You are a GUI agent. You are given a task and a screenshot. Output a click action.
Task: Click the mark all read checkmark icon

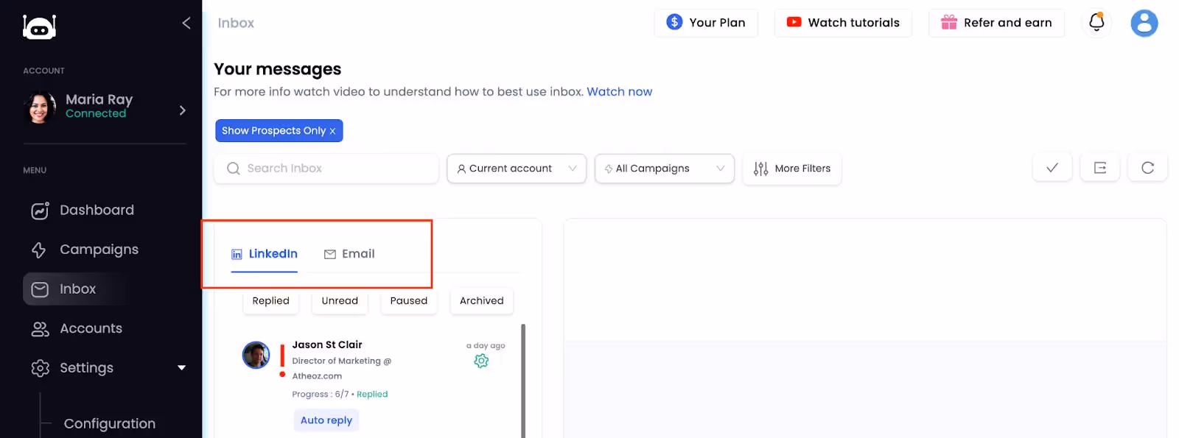pos(1052,168)
